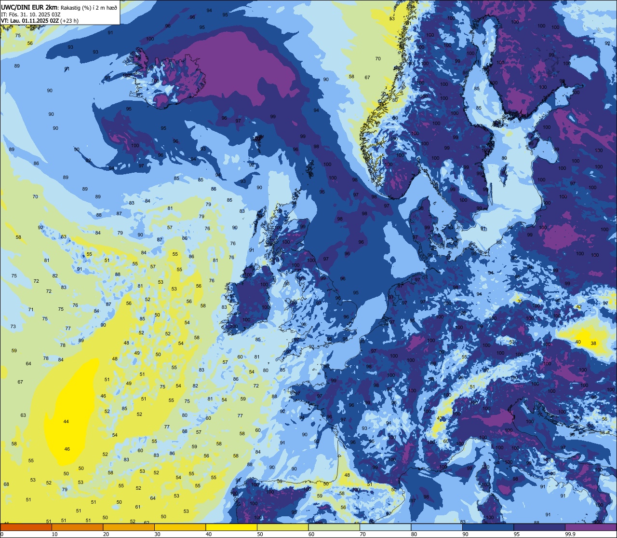
Task: Click the '44' humidity value in the yellow area
Action: point(66,422)
